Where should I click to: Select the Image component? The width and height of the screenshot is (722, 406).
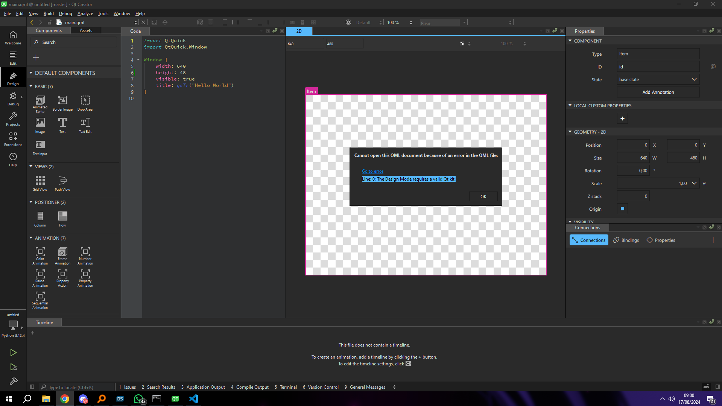tap(40, 126)
